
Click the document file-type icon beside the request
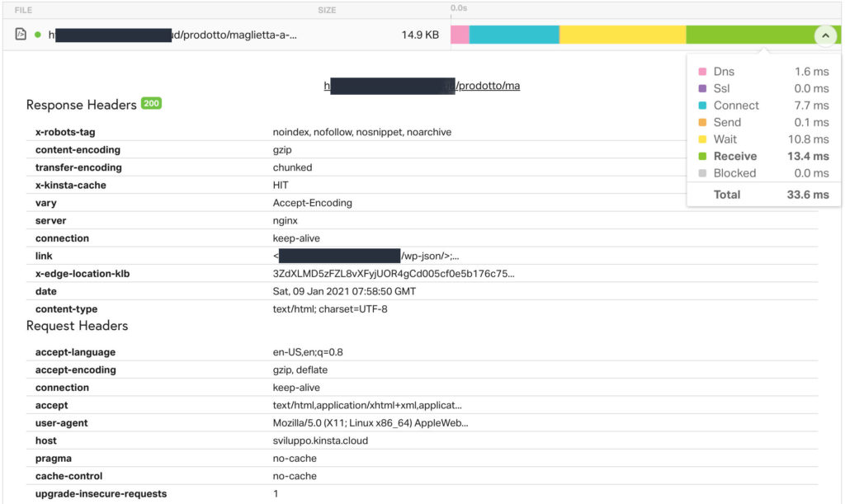point(19,35)
